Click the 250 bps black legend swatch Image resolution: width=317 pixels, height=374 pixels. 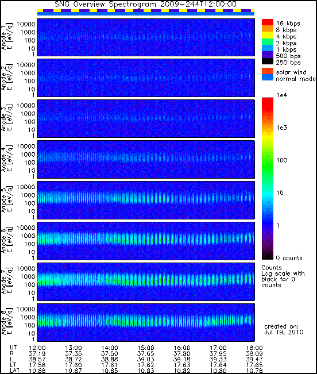(268, 61)
